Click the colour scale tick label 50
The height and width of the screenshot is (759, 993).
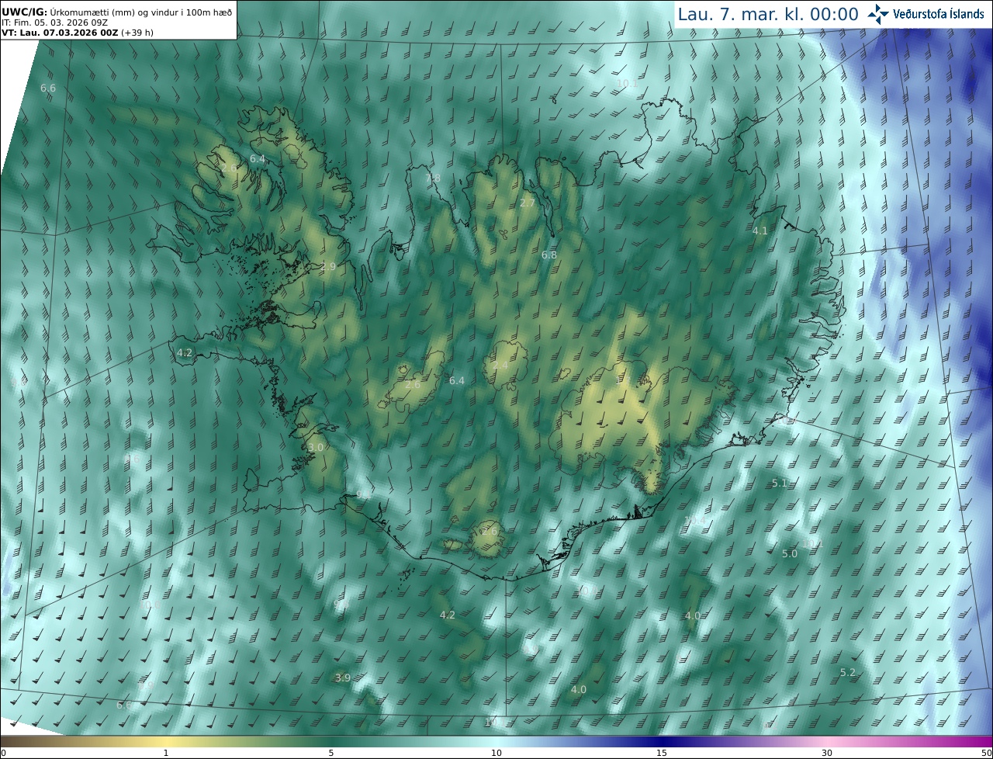[x=987, y=754]
